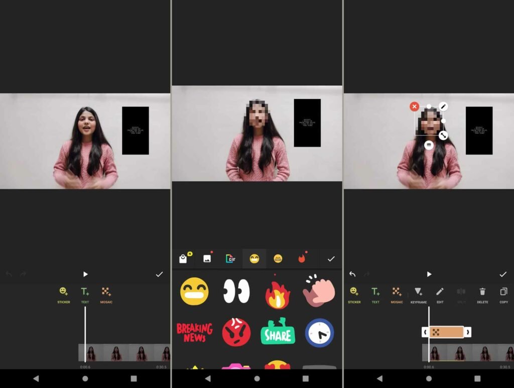
Task: Play the video in the left screen
Action: (85, 274)
